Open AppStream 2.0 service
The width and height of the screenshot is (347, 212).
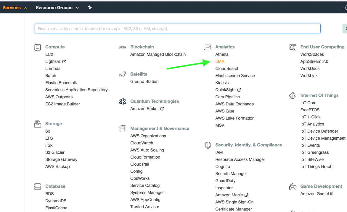pos(314,61)
